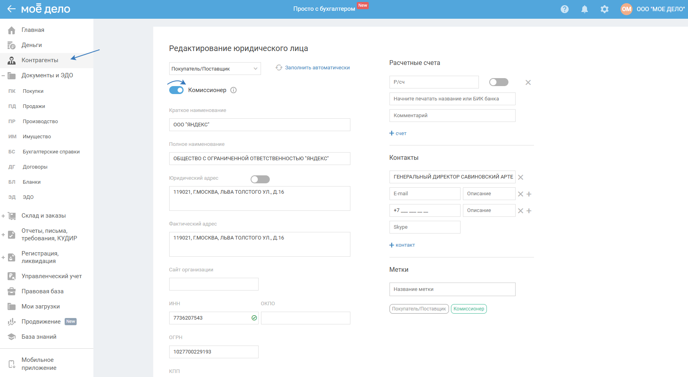
Task: Click the Сайт организации input field
Action: (x=214, y=284)
